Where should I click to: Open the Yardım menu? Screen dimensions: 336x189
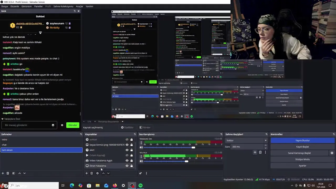click(x=89, y=6)
